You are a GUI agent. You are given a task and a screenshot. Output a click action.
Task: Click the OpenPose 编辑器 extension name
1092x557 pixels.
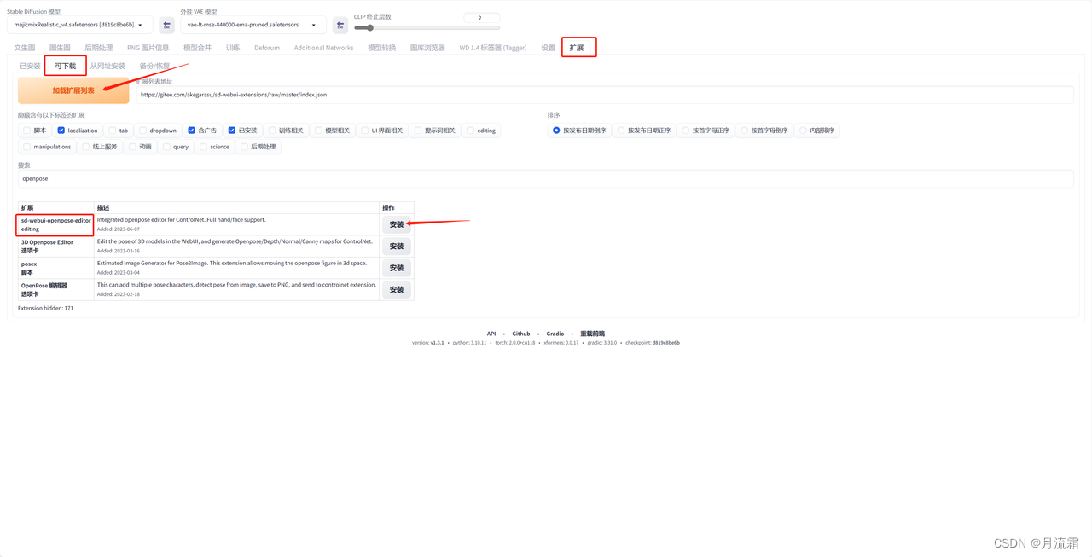(44, 286)
